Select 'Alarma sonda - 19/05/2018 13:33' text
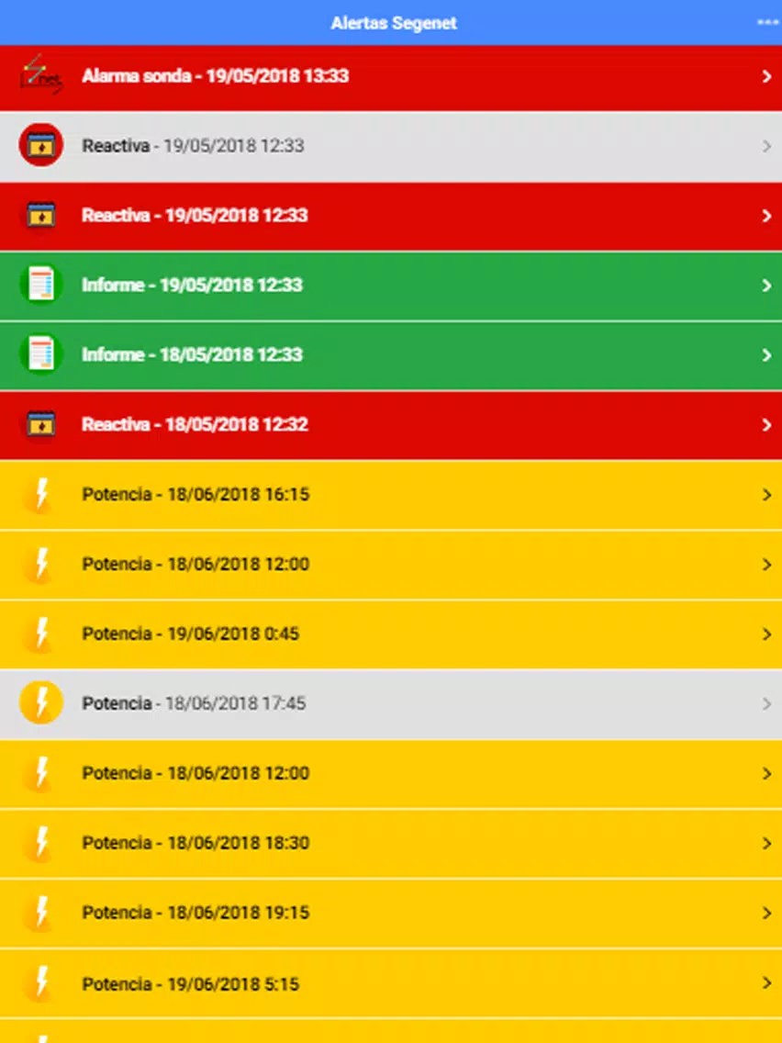This screenshot has height=1043, width=782. pos(216,76)
